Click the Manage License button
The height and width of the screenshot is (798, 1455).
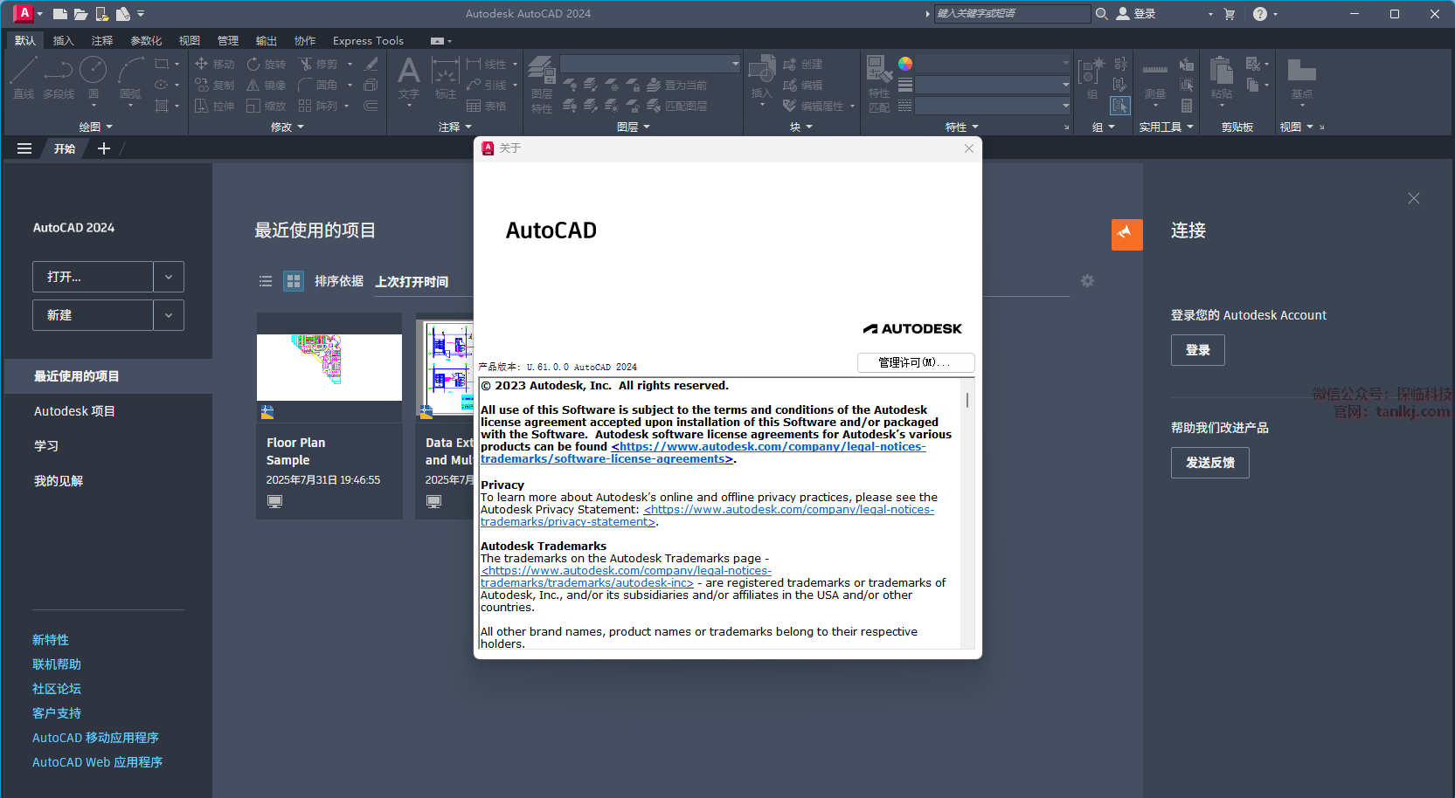[x=915, y=362]
